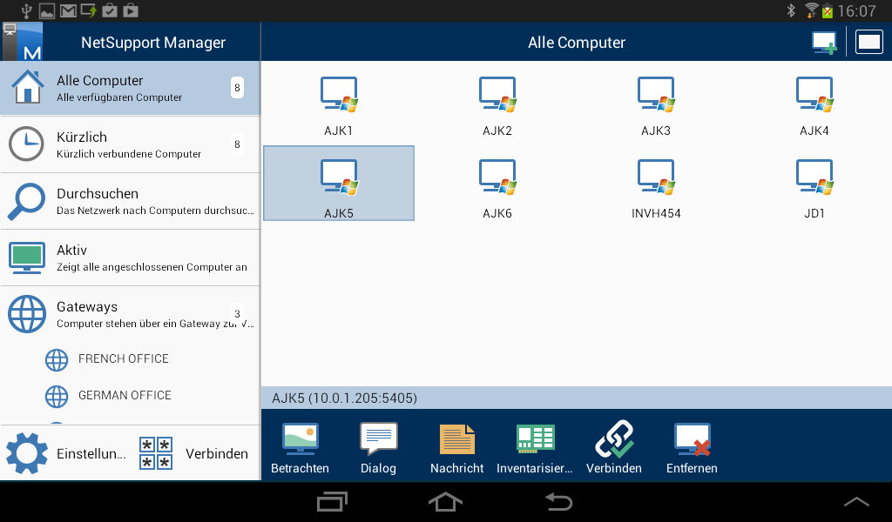Tap the count badge 3 on Gateways
The image size is (892, 522).
click(237, 313)
